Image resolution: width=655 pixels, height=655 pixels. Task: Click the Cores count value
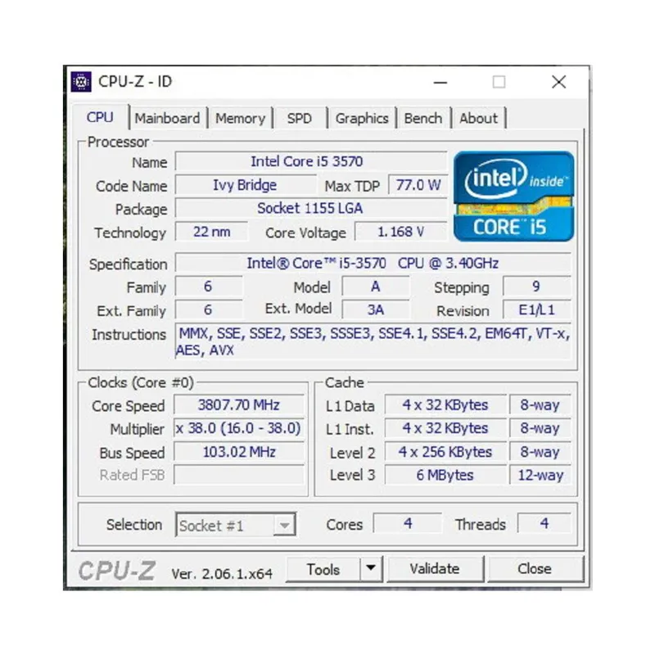(408, 523)
